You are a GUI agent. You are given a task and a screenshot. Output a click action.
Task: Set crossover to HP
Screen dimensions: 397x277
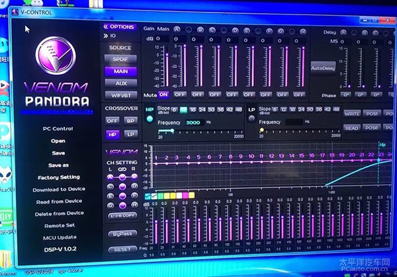point(112,135)
